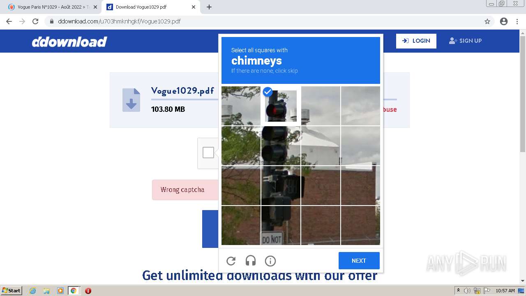This screenshot has width=526, height=296.
Task: Show hidden tray icons arrow
Action: (459, 291)
